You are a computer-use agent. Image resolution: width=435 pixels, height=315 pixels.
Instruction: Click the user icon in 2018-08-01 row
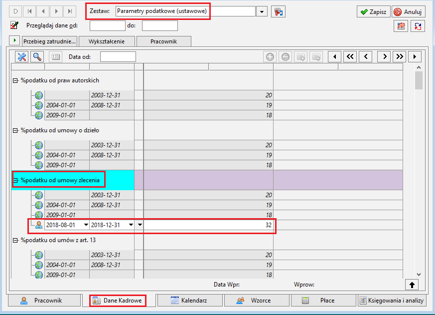coord(39,225)
